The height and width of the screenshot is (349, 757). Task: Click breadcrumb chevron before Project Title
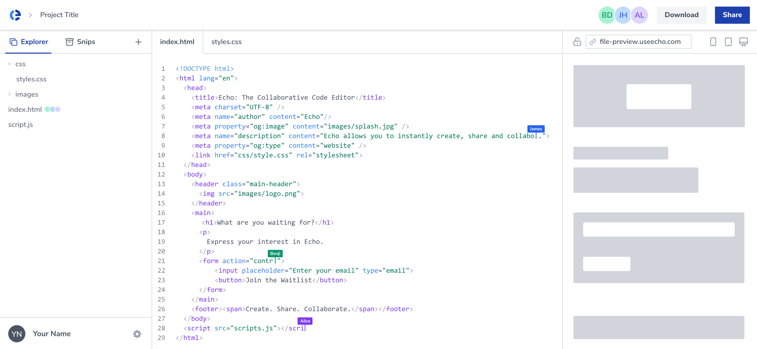(30, 15)
